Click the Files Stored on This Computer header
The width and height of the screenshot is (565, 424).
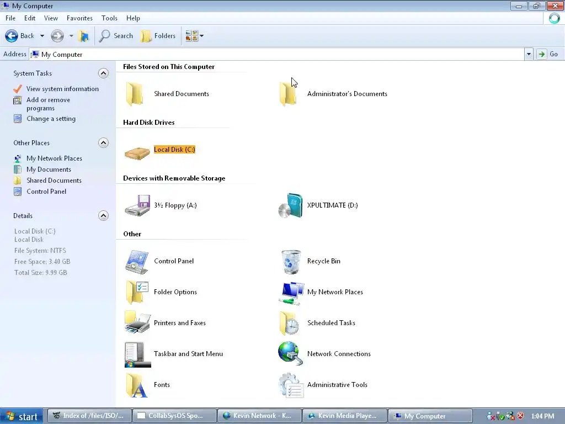[169, 67]
